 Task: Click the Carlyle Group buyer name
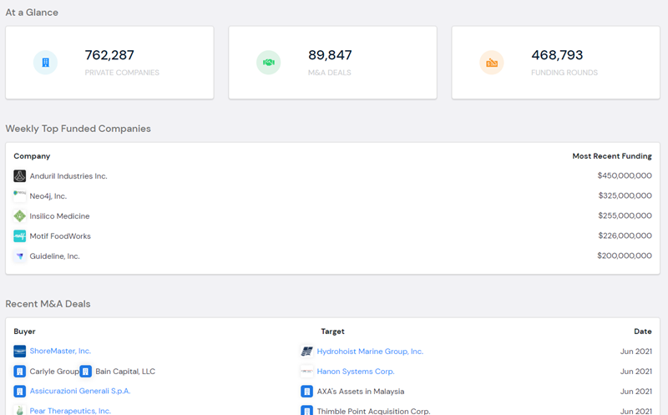tap(54, 372)
